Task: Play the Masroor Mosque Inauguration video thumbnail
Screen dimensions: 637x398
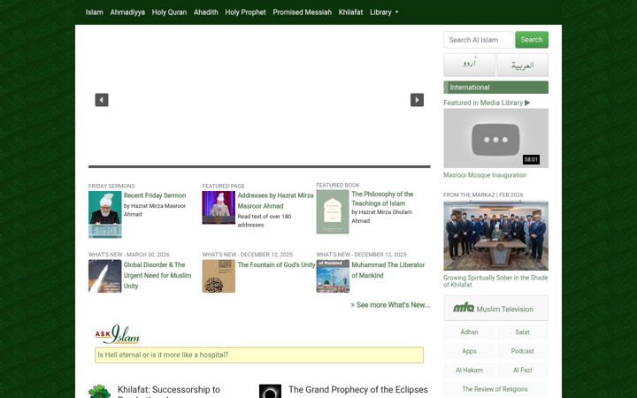Action: tap(495, 138)
